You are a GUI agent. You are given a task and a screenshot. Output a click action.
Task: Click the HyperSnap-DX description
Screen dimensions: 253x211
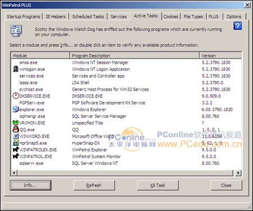[x=86, y=143]
